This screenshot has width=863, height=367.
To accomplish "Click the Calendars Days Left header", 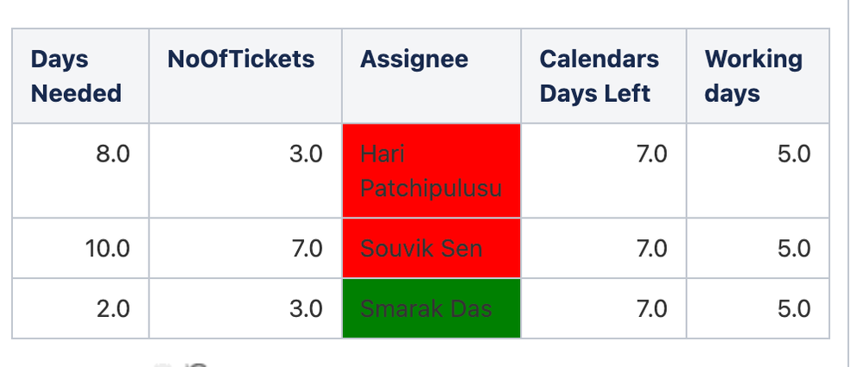I will (604, 76).
